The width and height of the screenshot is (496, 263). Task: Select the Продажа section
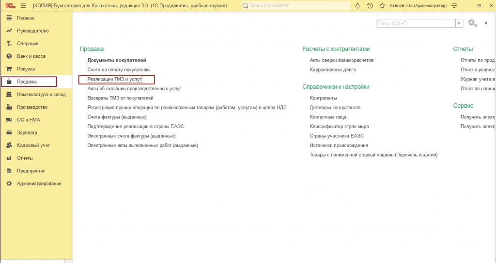(x=36, y=82)
